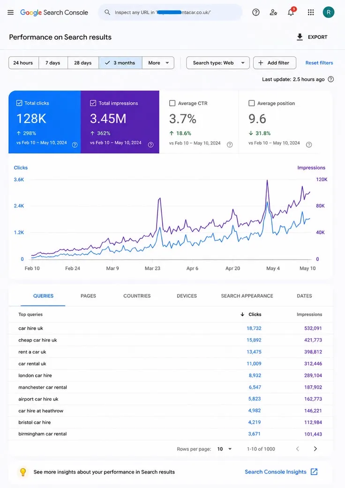Open the users and permissions icon

273,13
